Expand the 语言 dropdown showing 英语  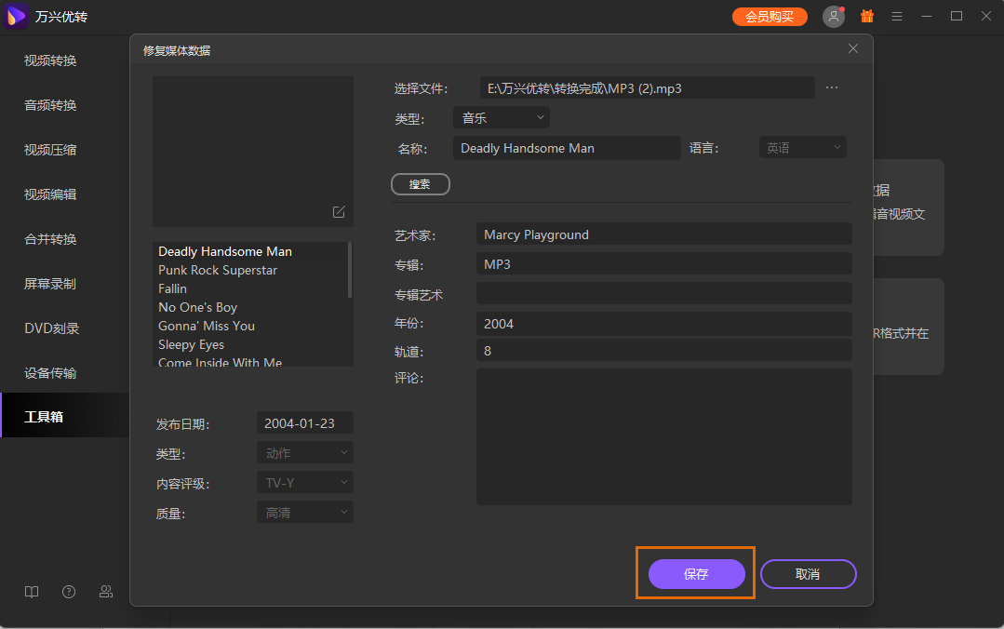(802, 146)
